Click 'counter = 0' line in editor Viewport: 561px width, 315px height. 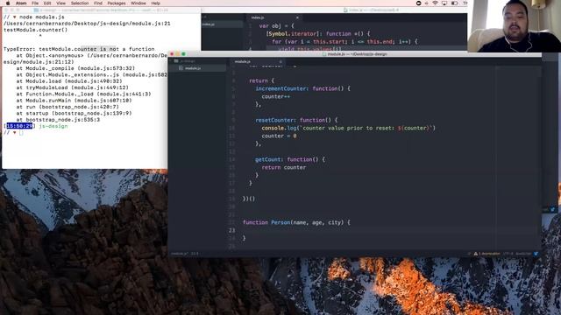[279, 136]
